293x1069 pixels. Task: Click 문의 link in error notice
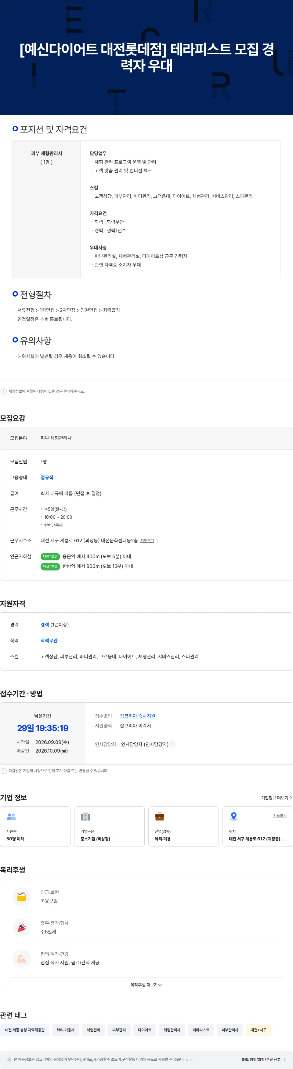click(67, 391)
